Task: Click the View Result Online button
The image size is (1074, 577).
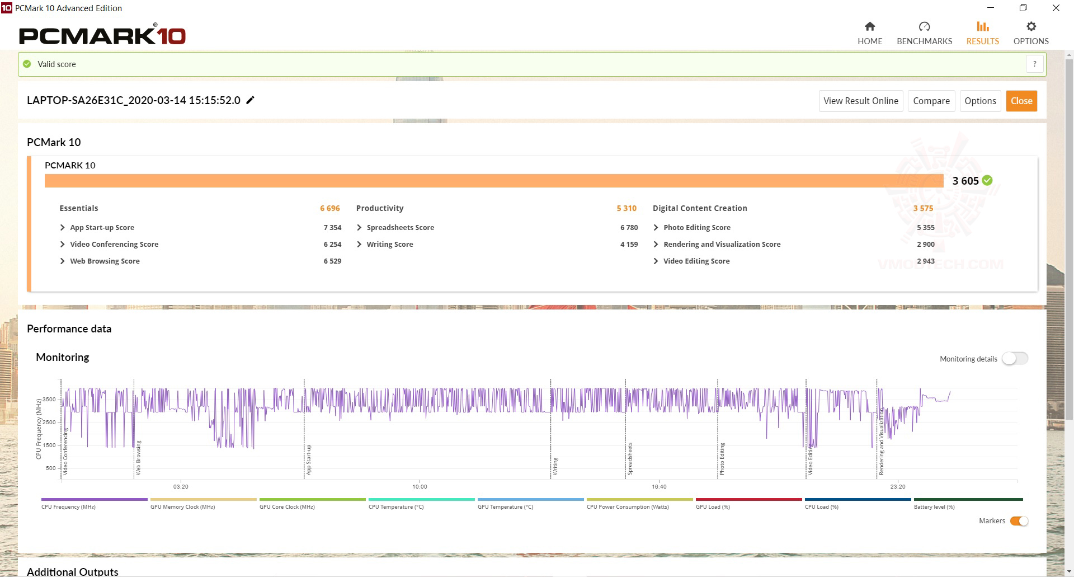Action: click(x=861, y=101)
